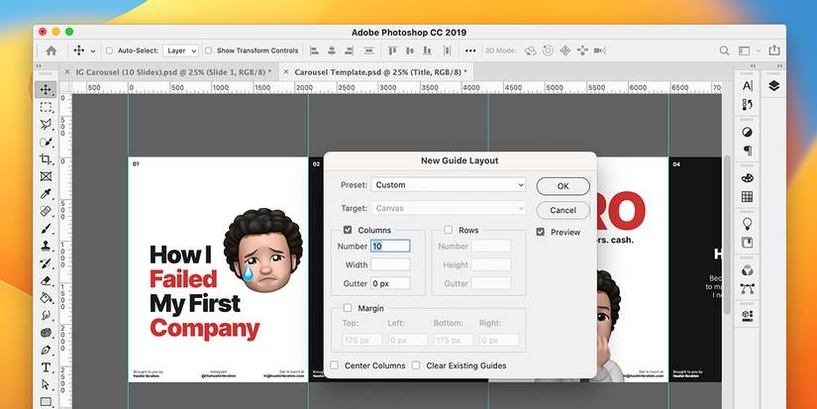
Task: Enable the Center Columns checkbox
Action: pyautogui.click(x=335, y=365)
